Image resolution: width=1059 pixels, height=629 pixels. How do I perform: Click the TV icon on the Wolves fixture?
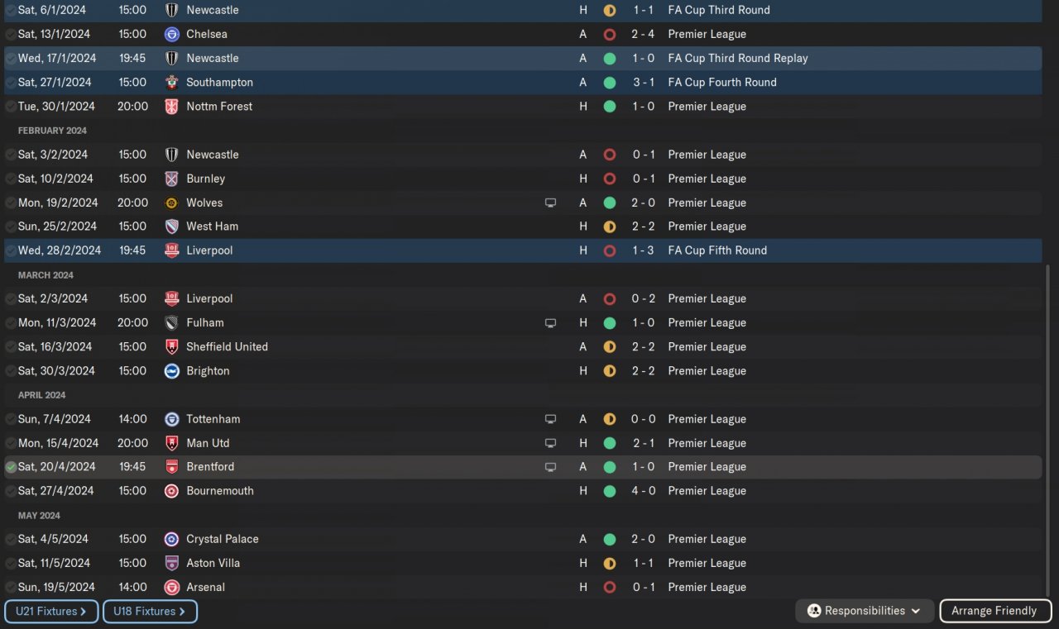550,203
